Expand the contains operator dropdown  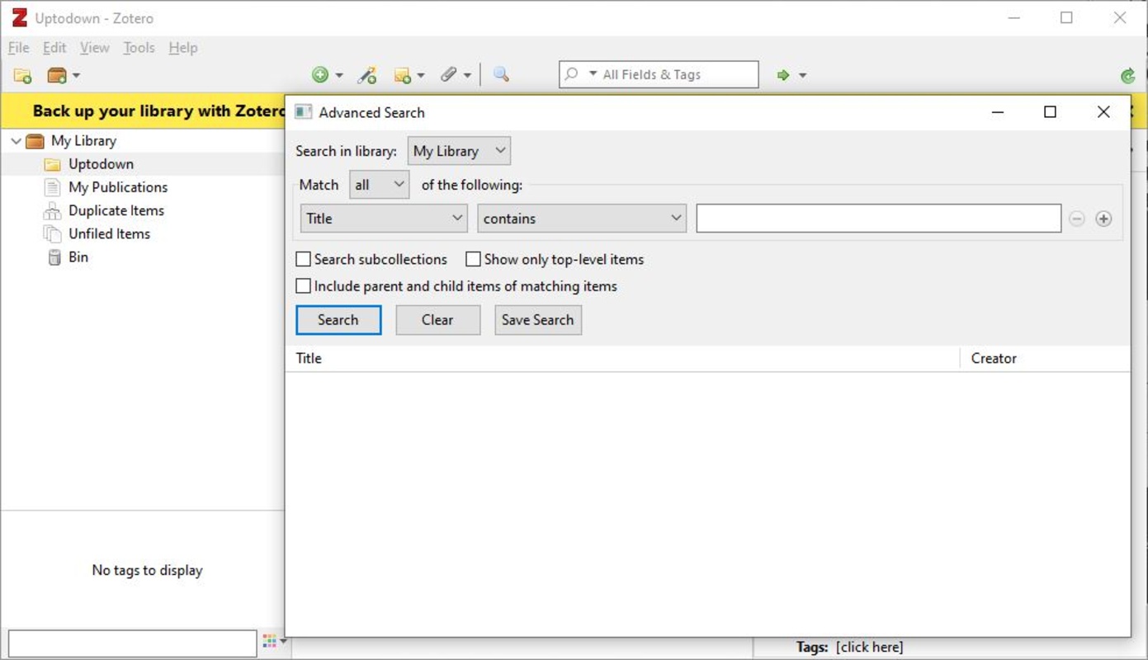coord(582,219)
